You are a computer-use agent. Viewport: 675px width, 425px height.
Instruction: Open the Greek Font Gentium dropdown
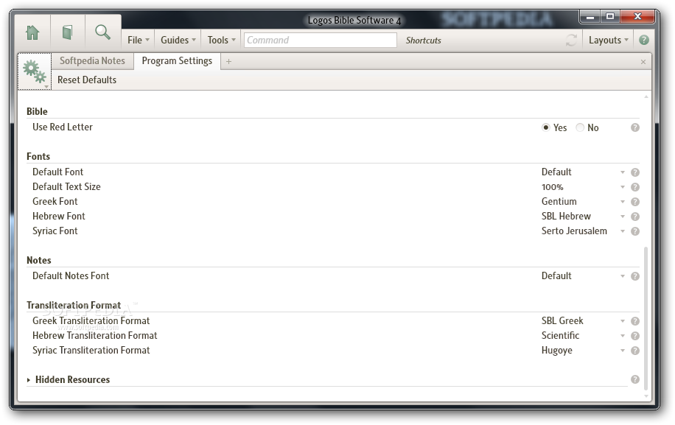pyautogui.click(x=584, y=202)
